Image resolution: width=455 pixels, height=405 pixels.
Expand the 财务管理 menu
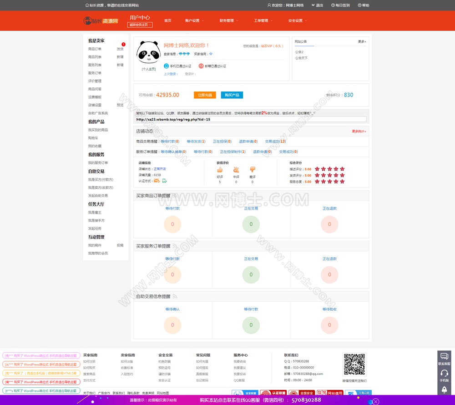[229, 20]
